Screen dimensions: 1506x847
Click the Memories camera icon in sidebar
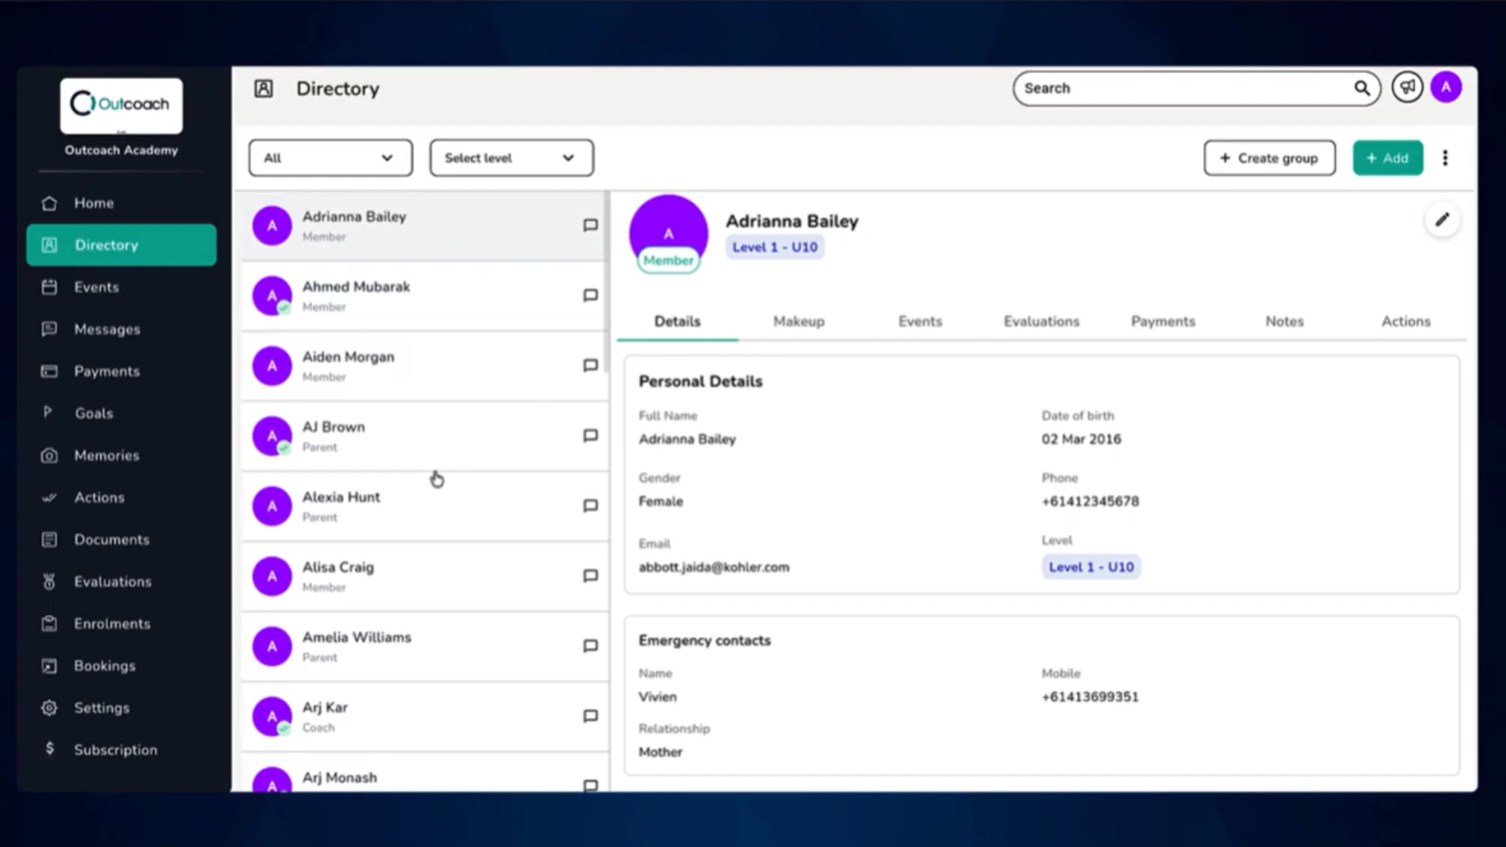[49, 455]
